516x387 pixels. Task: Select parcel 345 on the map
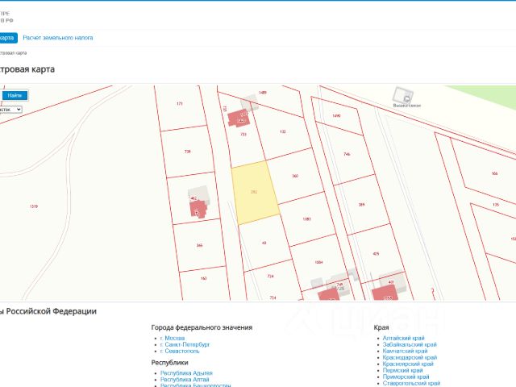coord(199,245)
